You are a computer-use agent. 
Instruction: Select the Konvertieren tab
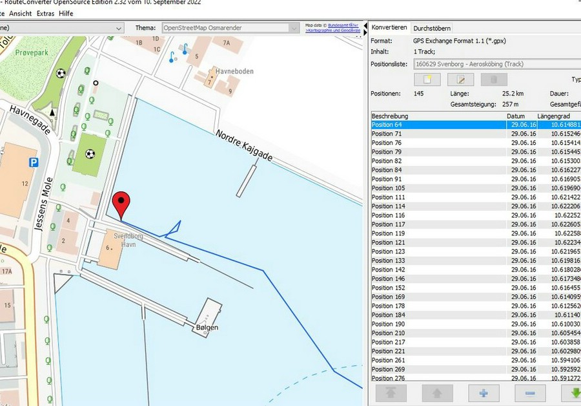[x=389, y=28]
